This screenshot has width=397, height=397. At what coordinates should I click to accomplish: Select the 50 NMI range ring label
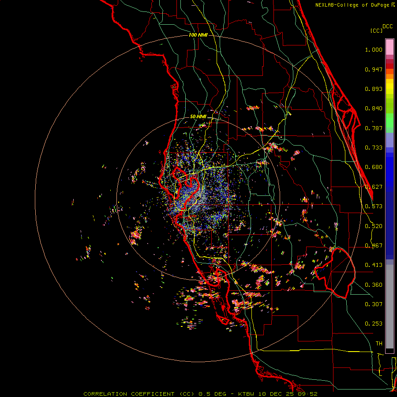[x=198, y=116]
